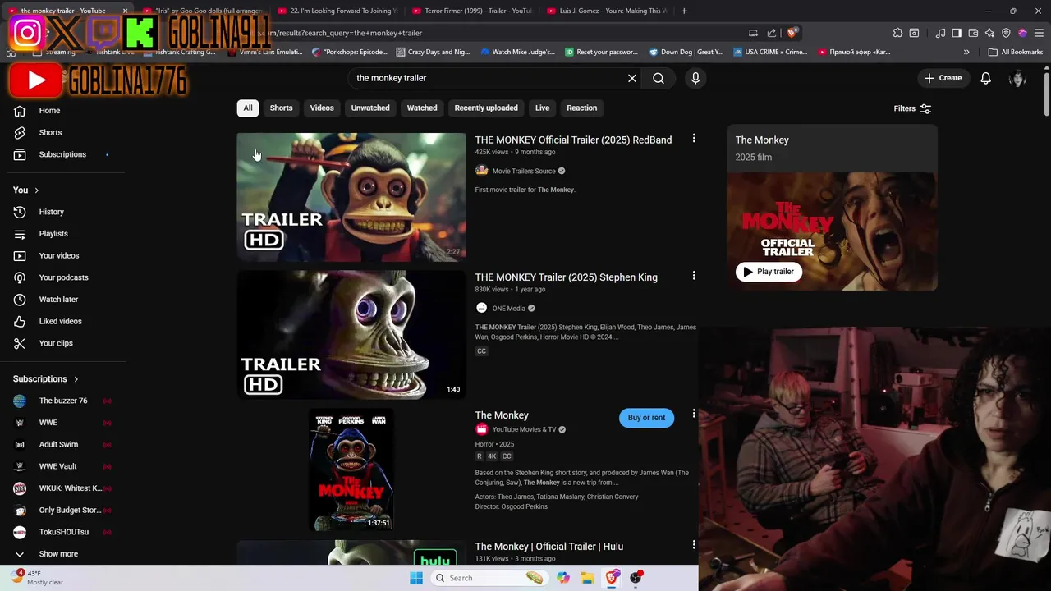The image size is (1051, 591).
Task: Open Brave VPN shield icon
Action: click(x=1006, y=33)
